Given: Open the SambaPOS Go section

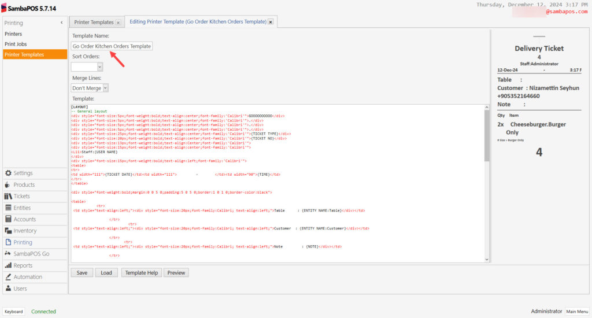Looking at the screenshot, I should pos(35,253).
